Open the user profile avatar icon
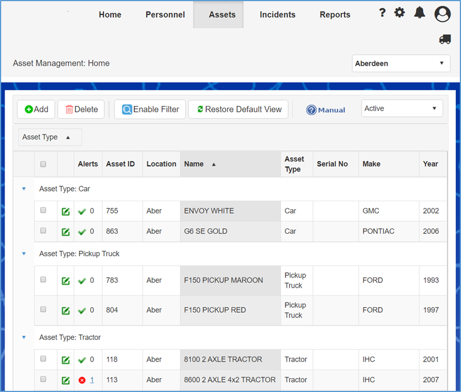 [x=443, y=14]
